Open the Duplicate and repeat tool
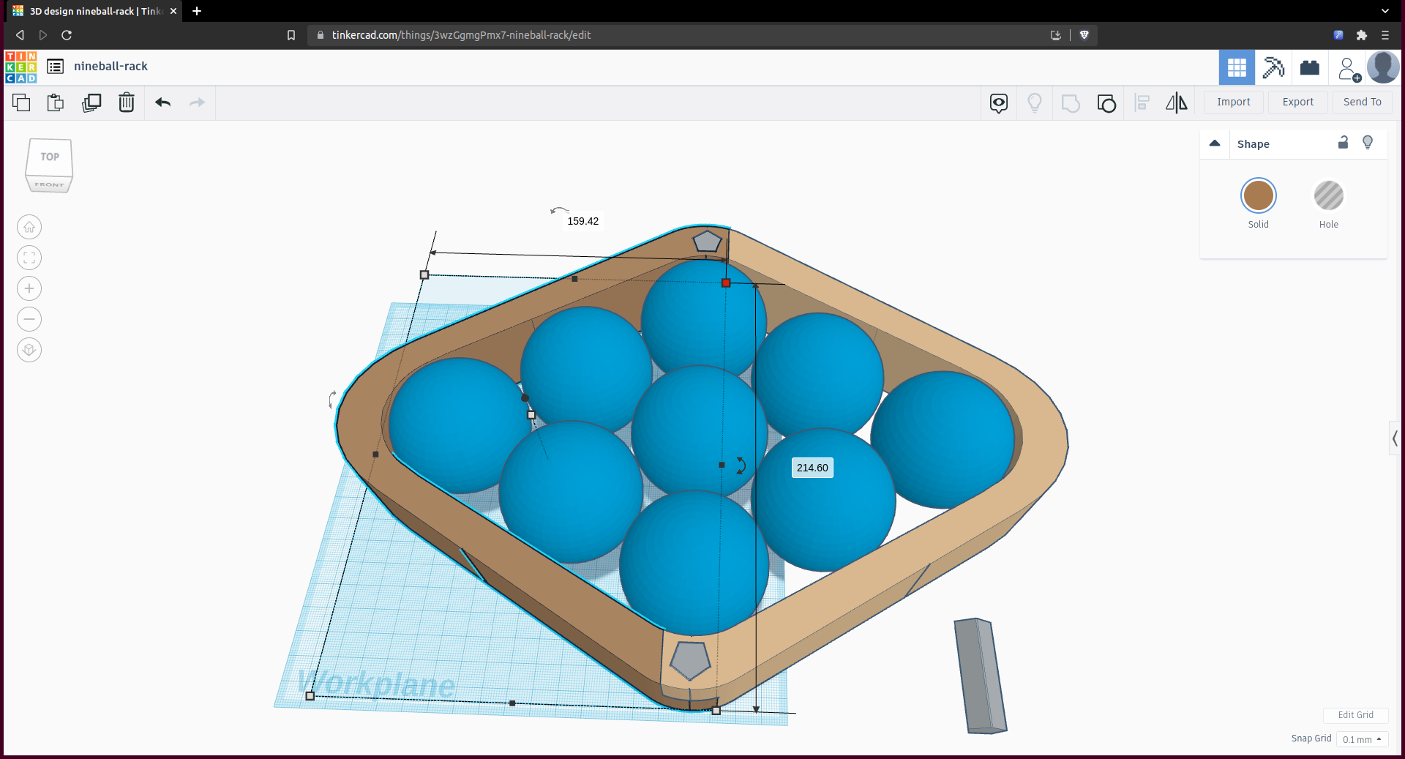Viewport: 1405px width, 759px height. click(x=91, y=102)
